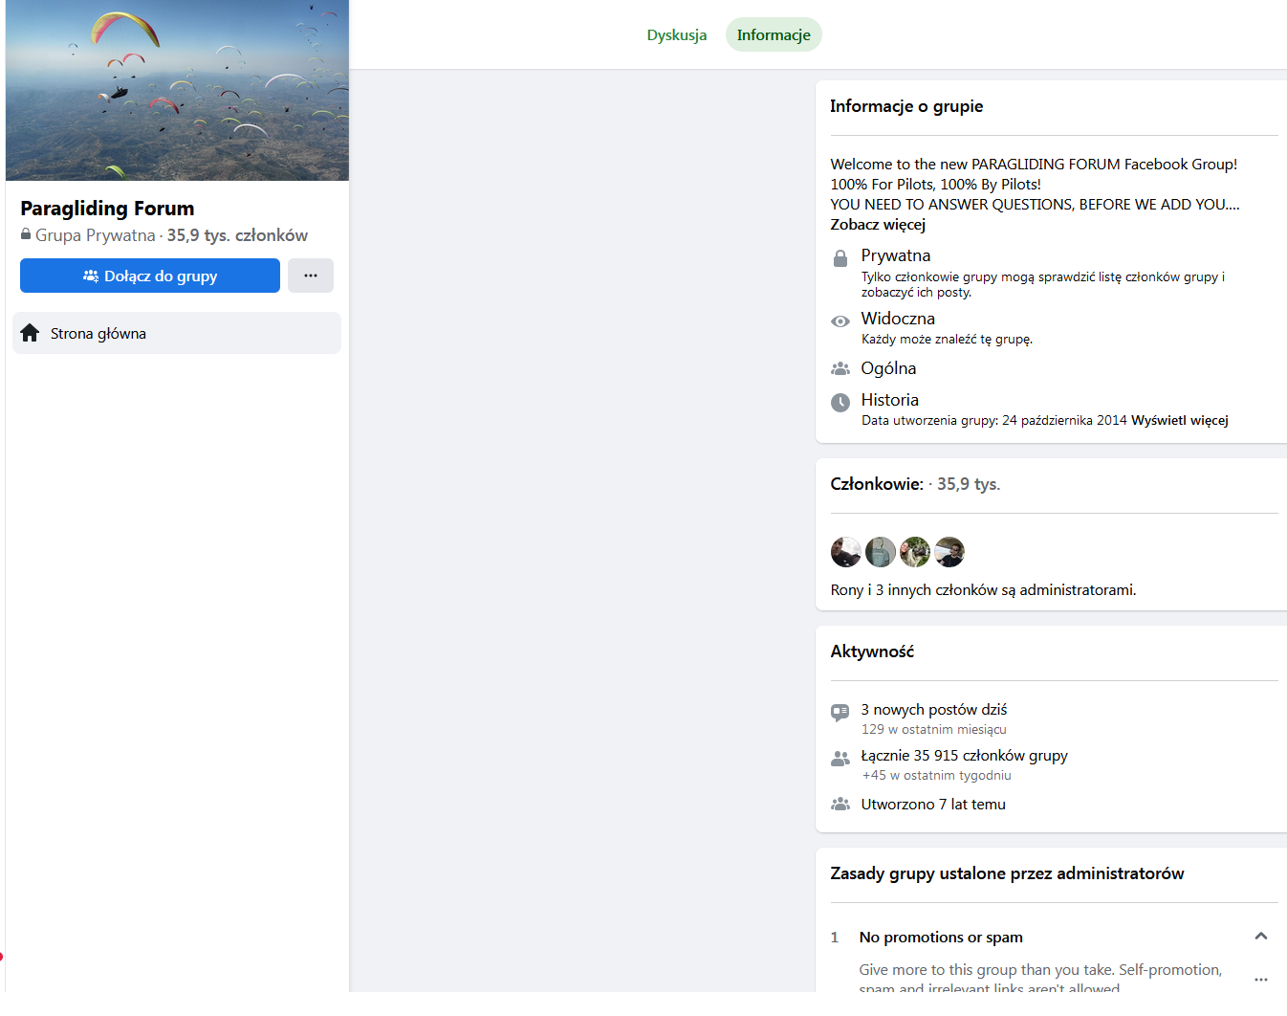Go to Strona główna
The height and width of the screenshot is (1016, 1287).
pyautogui.click(x=177, y=333)
